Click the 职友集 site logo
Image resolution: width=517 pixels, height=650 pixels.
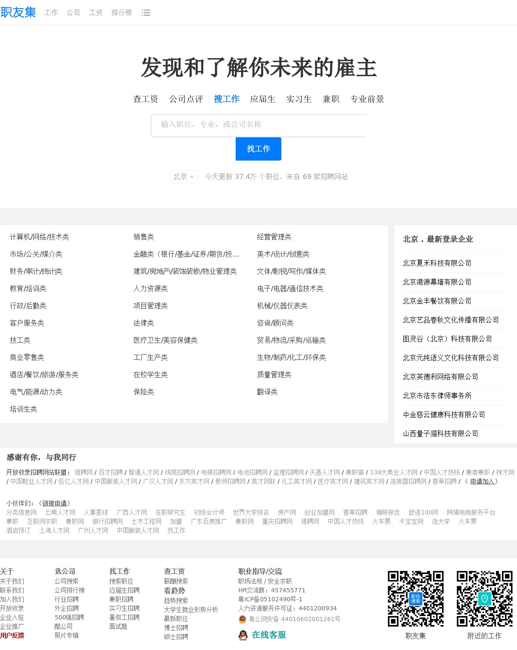coord(18,12)
